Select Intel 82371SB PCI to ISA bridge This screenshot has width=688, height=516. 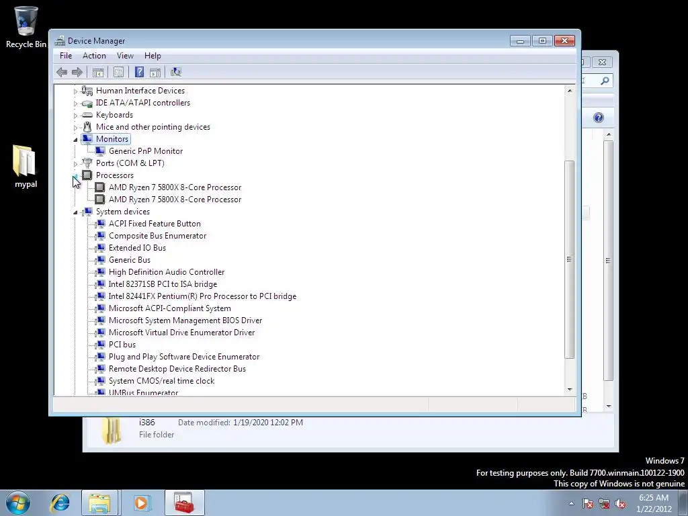pyautogui.click(x=163, y=284)
